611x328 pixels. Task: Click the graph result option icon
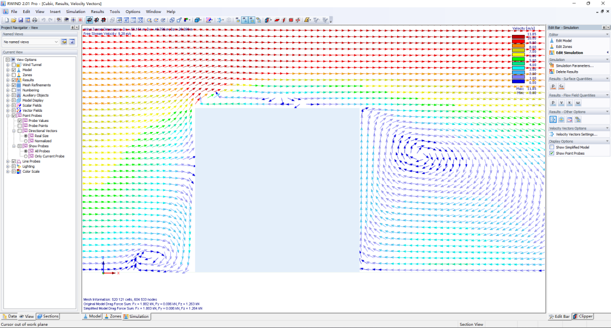coord(569,120)
